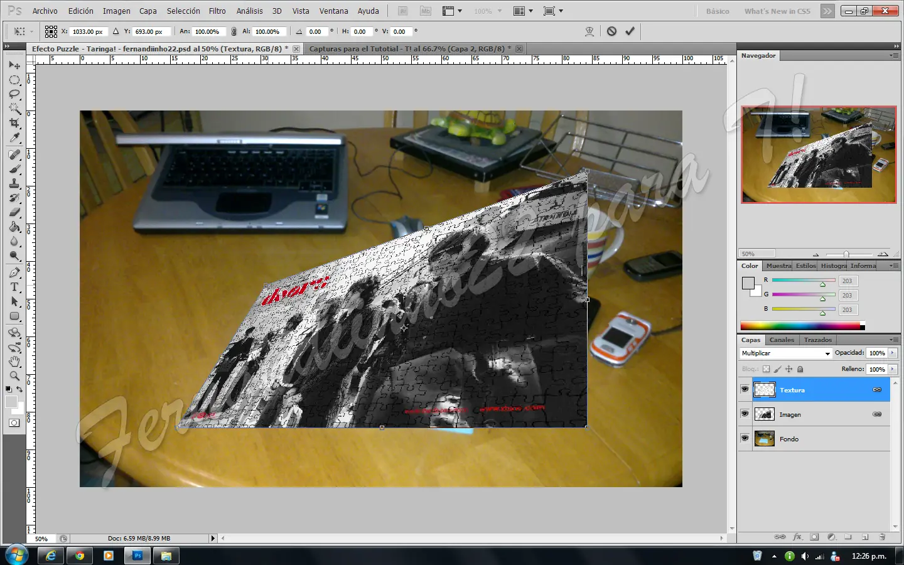The image size is (904, 565).
Task: Hide the Textura layer
Action: click(745, 390)
